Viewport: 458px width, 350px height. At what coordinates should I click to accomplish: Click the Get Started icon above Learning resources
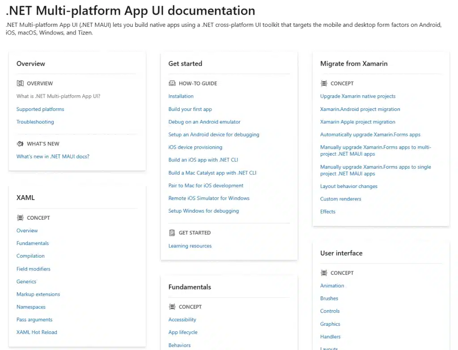[172, 233]
